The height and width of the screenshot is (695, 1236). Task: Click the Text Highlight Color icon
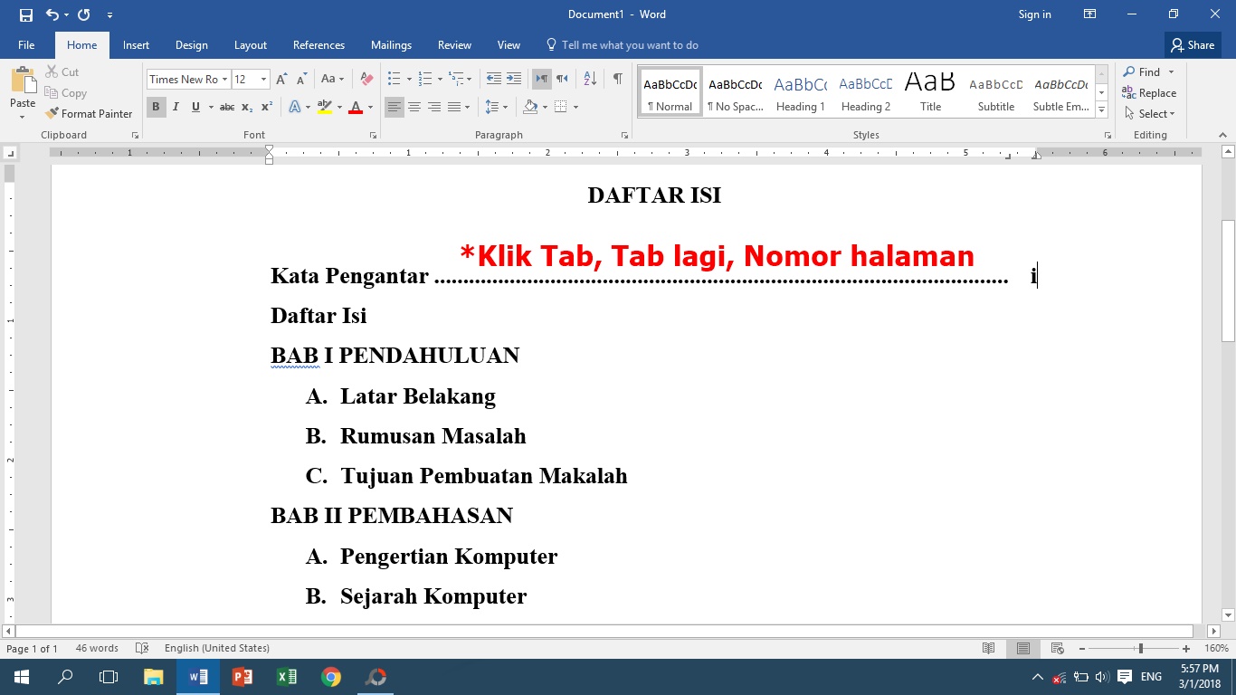click(325, 107)
